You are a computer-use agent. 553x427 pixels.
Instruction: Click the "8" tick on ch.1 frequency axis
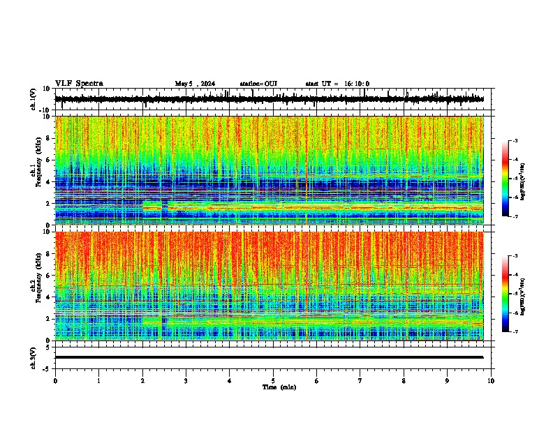[48, 138]
